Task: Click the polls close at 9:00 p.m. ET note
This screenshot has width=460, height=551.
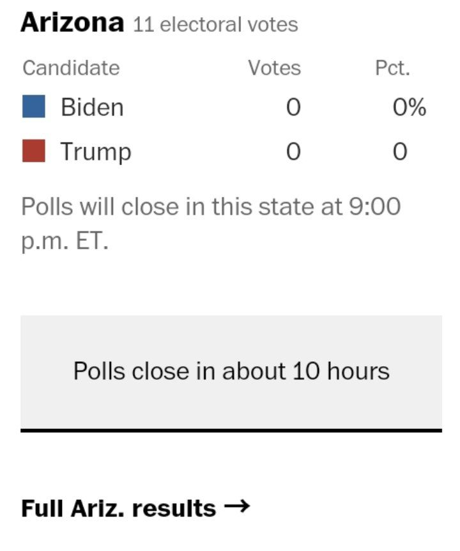Action: [x=211, y=224]
